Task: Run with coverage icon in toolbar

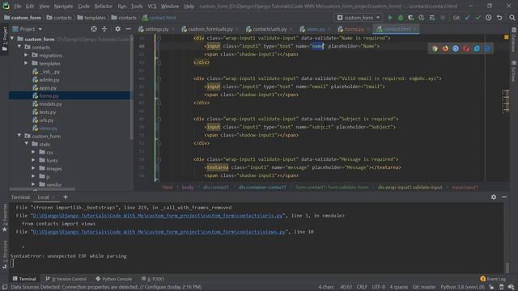Action: click(410, 18)
